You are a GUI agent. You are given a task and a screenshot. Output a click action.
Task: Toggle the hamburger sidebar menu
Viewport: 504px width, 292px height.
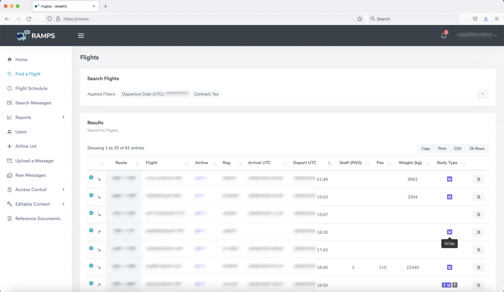pos(81,35)
